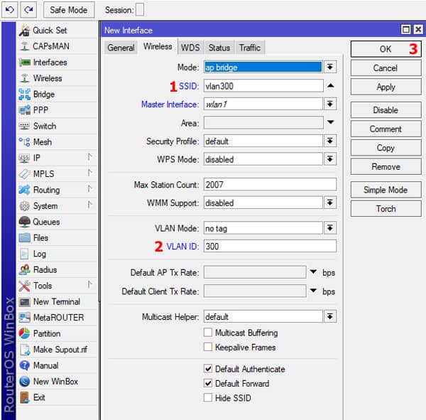
Task: Switch to Simple Mode
Action: pos(386,190)
